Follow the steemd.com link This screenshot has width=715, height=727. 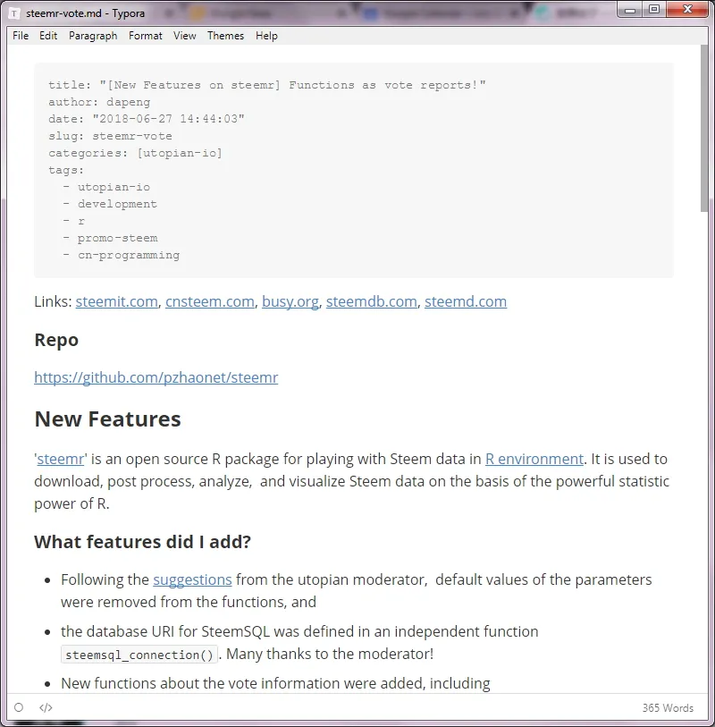point(466,302)
